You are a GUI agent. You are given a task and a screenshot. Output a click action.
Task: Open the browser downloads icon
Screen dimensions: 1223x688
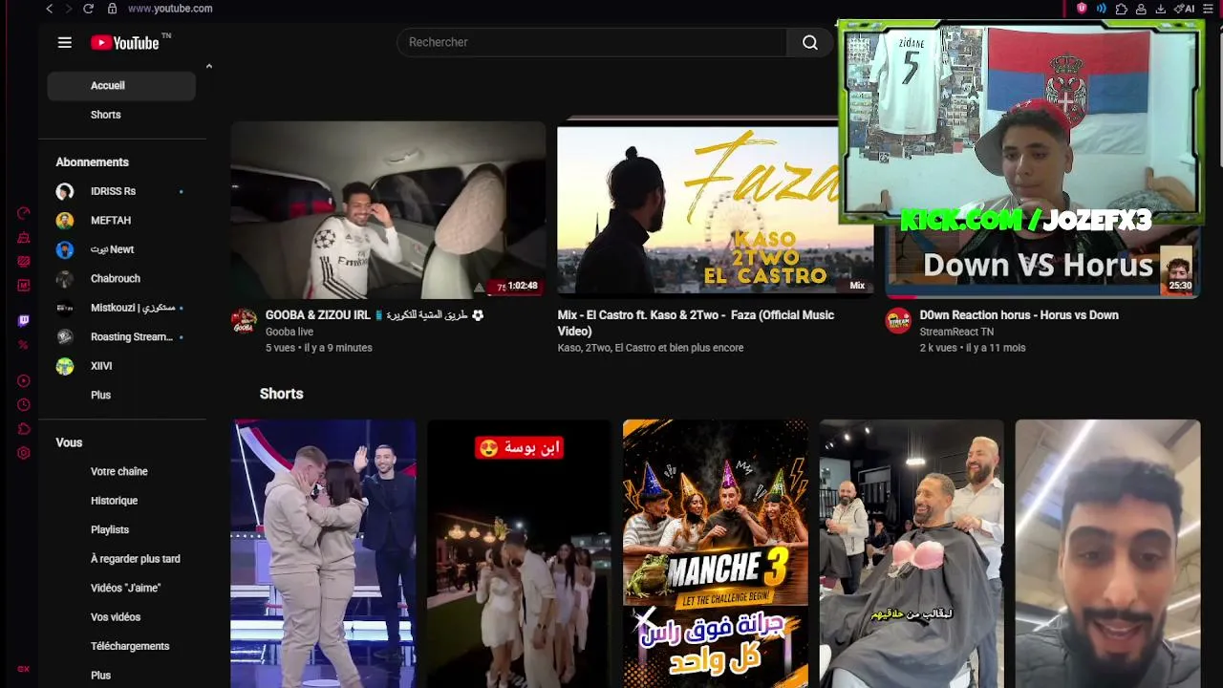(x=1160, y=9)
